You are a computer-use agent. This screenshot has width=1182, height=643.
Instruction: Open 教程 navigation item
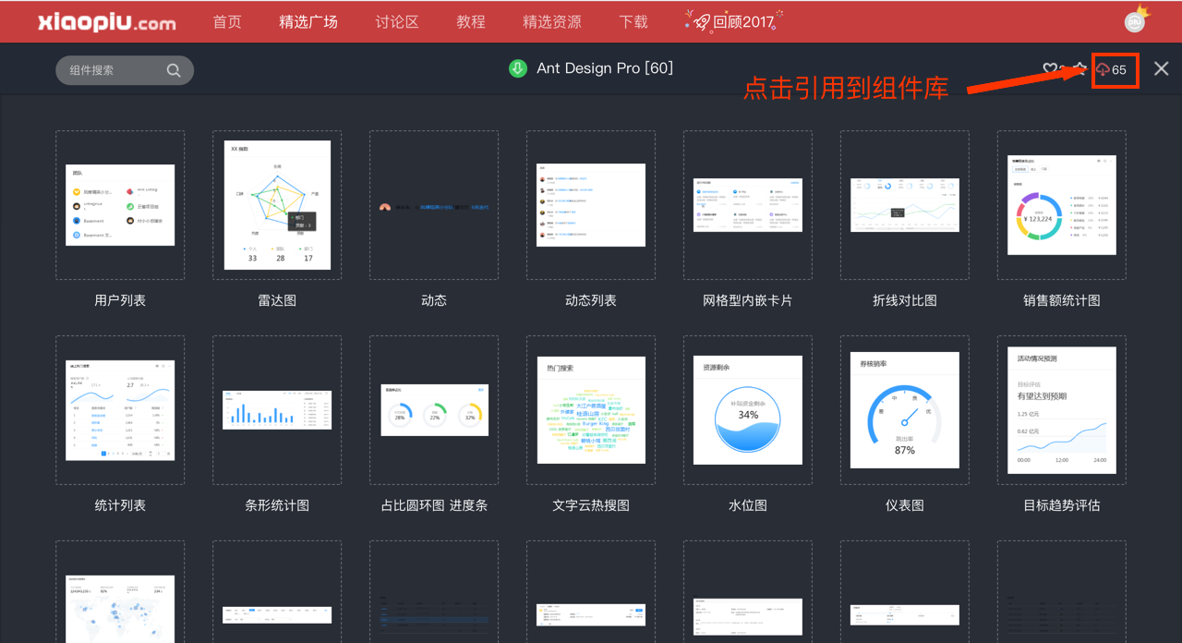coord(471,22)
